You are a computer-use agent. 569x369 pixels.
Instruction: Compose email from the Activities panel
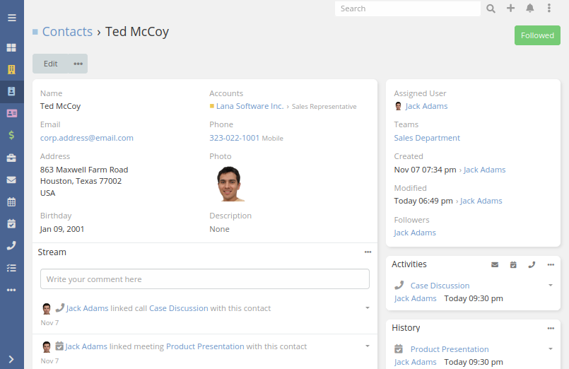pos(495,265)
